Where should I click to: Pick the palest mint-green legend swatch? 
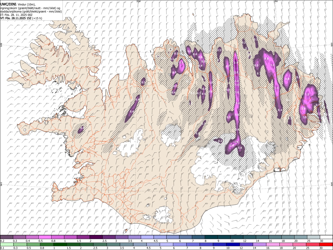7,244
